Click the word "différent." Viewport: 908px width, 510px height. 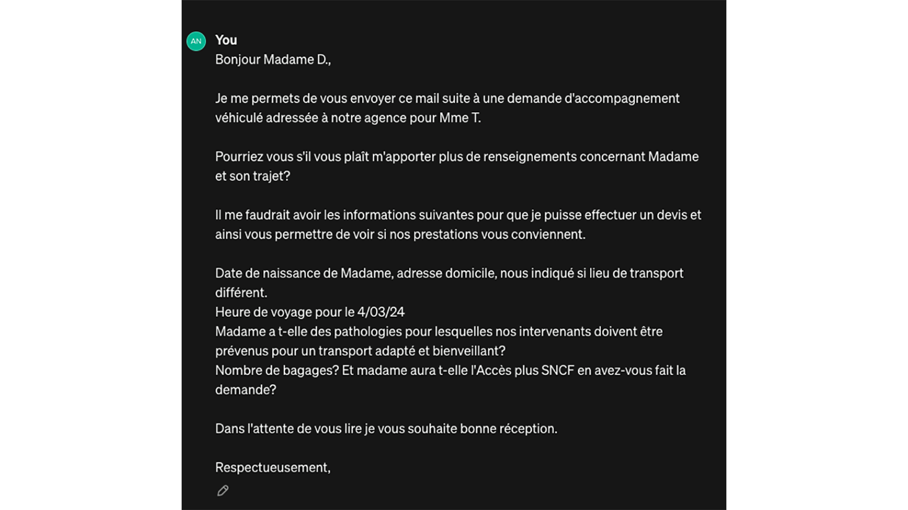[x=241, y=293]
